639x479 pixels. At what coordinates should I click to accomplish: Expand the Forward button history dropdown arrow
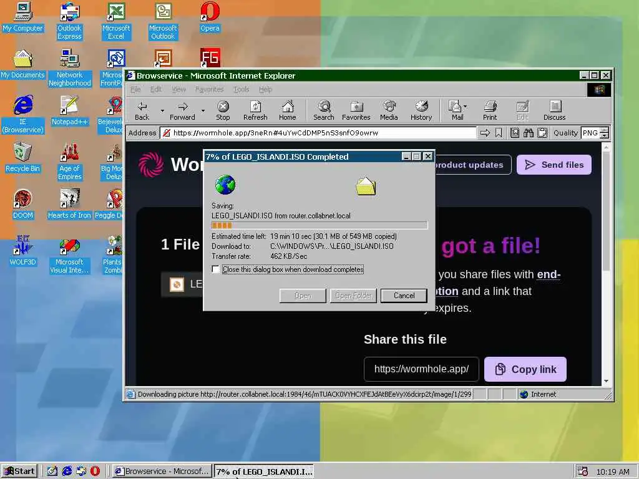(x=203, y=110)
